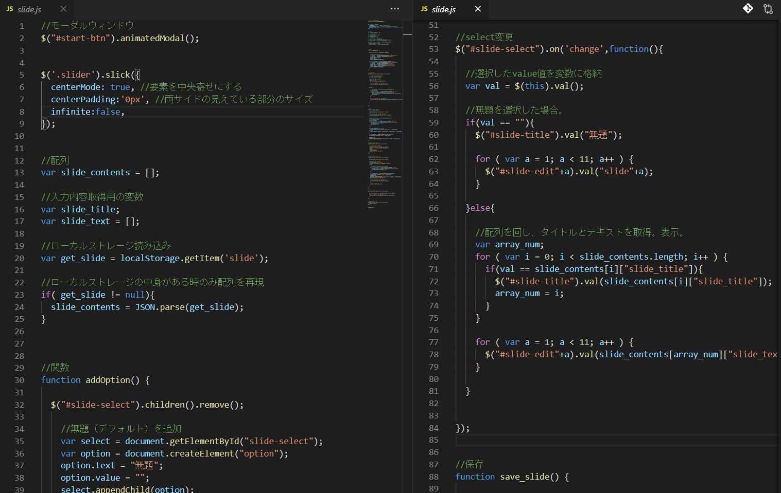Click the infinite:false option line

88,112
